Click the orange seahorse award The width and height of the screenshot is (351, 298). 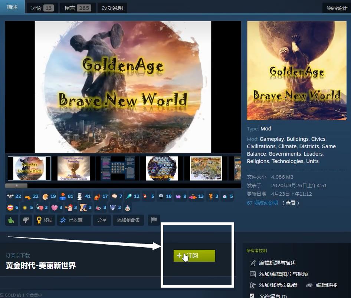click(213, 196)
